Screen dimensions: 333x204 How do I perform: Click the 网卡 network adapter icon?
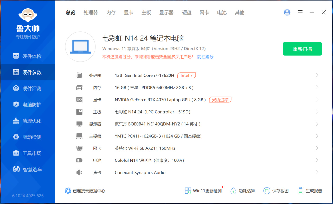pos(79,148)
